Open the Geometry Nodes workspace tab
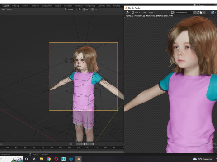Viewport: 217px width, 162px height. pos(104,6)
